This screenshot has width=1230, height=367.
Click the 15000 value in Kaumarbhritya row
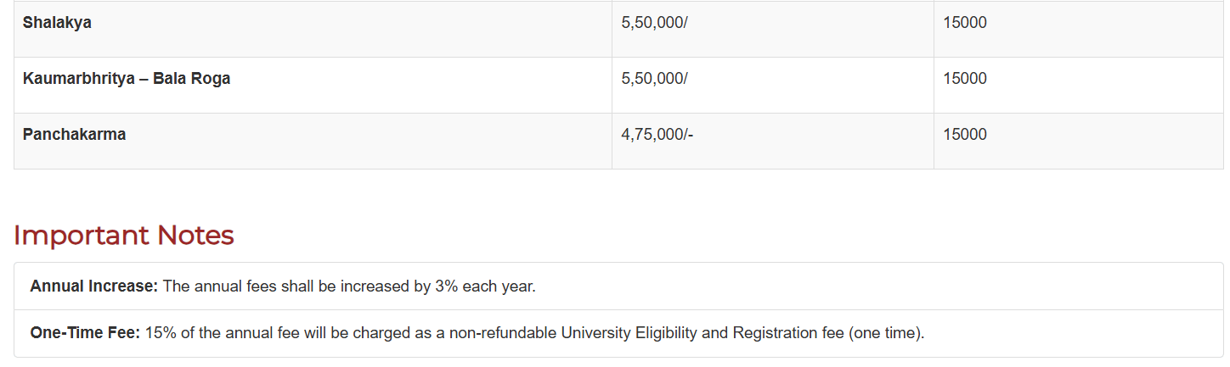[x=964, y=79]
